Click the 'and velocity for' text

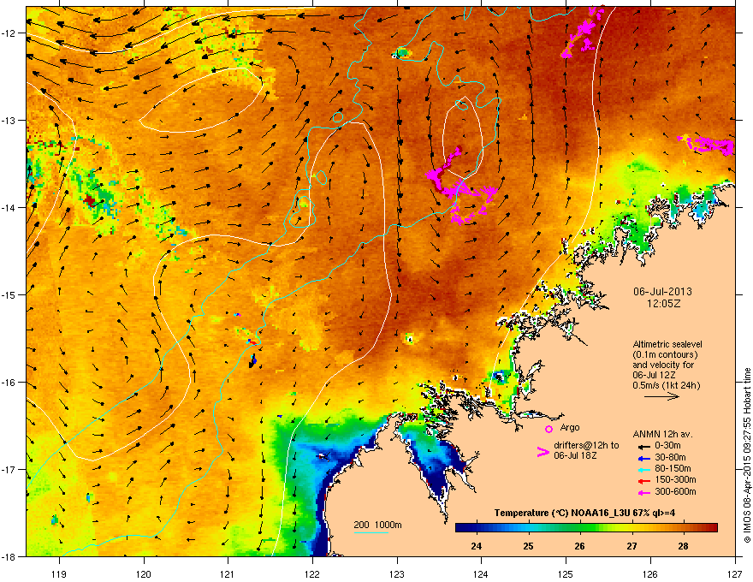point(662,365)
